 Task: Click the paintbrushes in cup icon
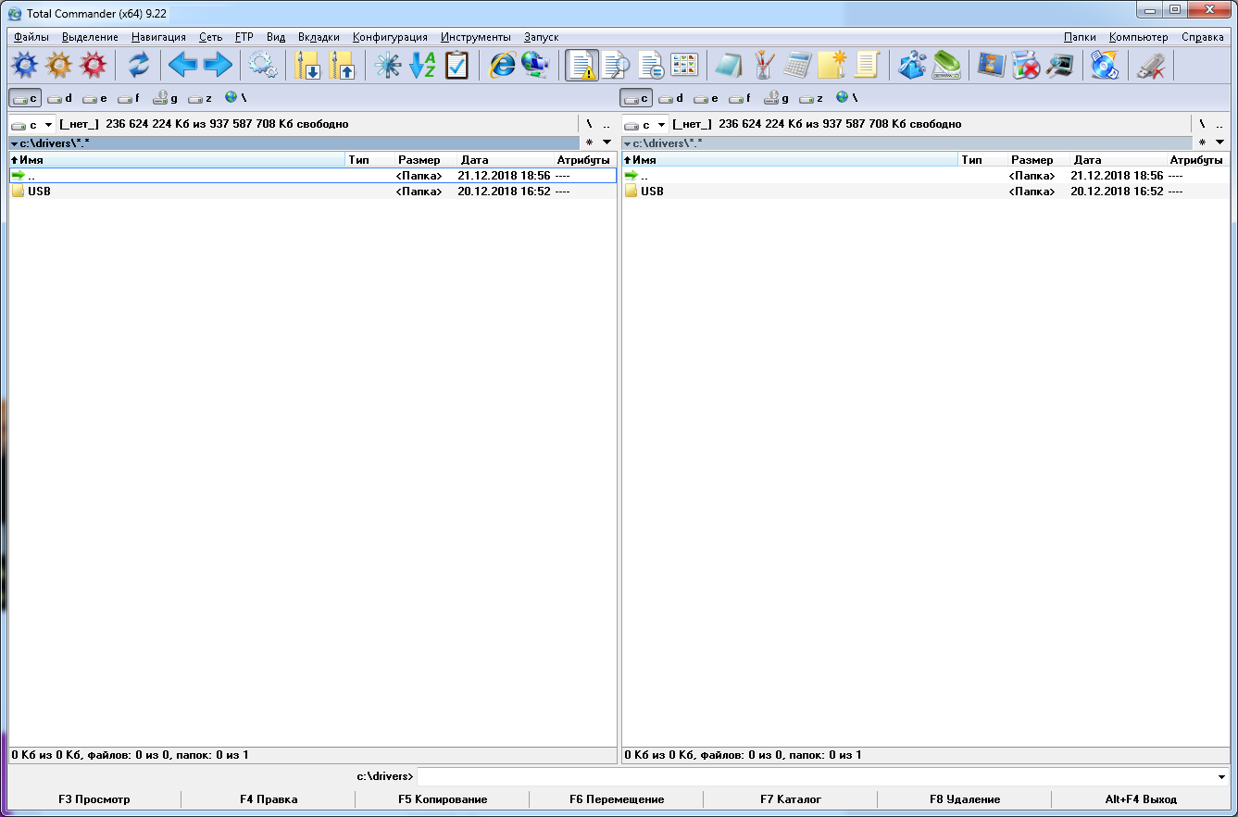(765, 65)
